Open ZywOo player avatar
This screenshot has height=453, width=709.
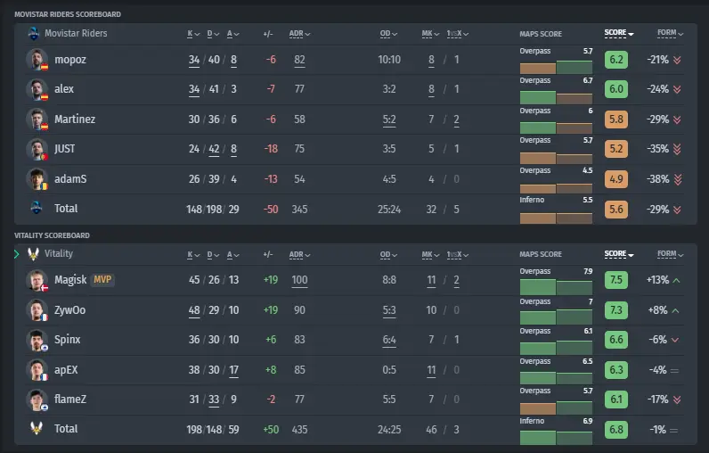click(37, 310)
